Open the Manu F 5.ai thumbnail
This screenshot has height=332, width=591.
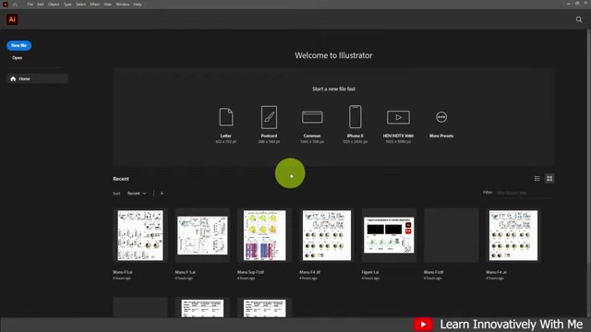(202, 235)
